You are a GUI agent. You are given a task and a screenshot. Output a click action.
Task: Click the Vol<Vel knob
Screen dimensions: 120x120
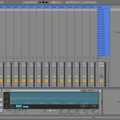85,112
